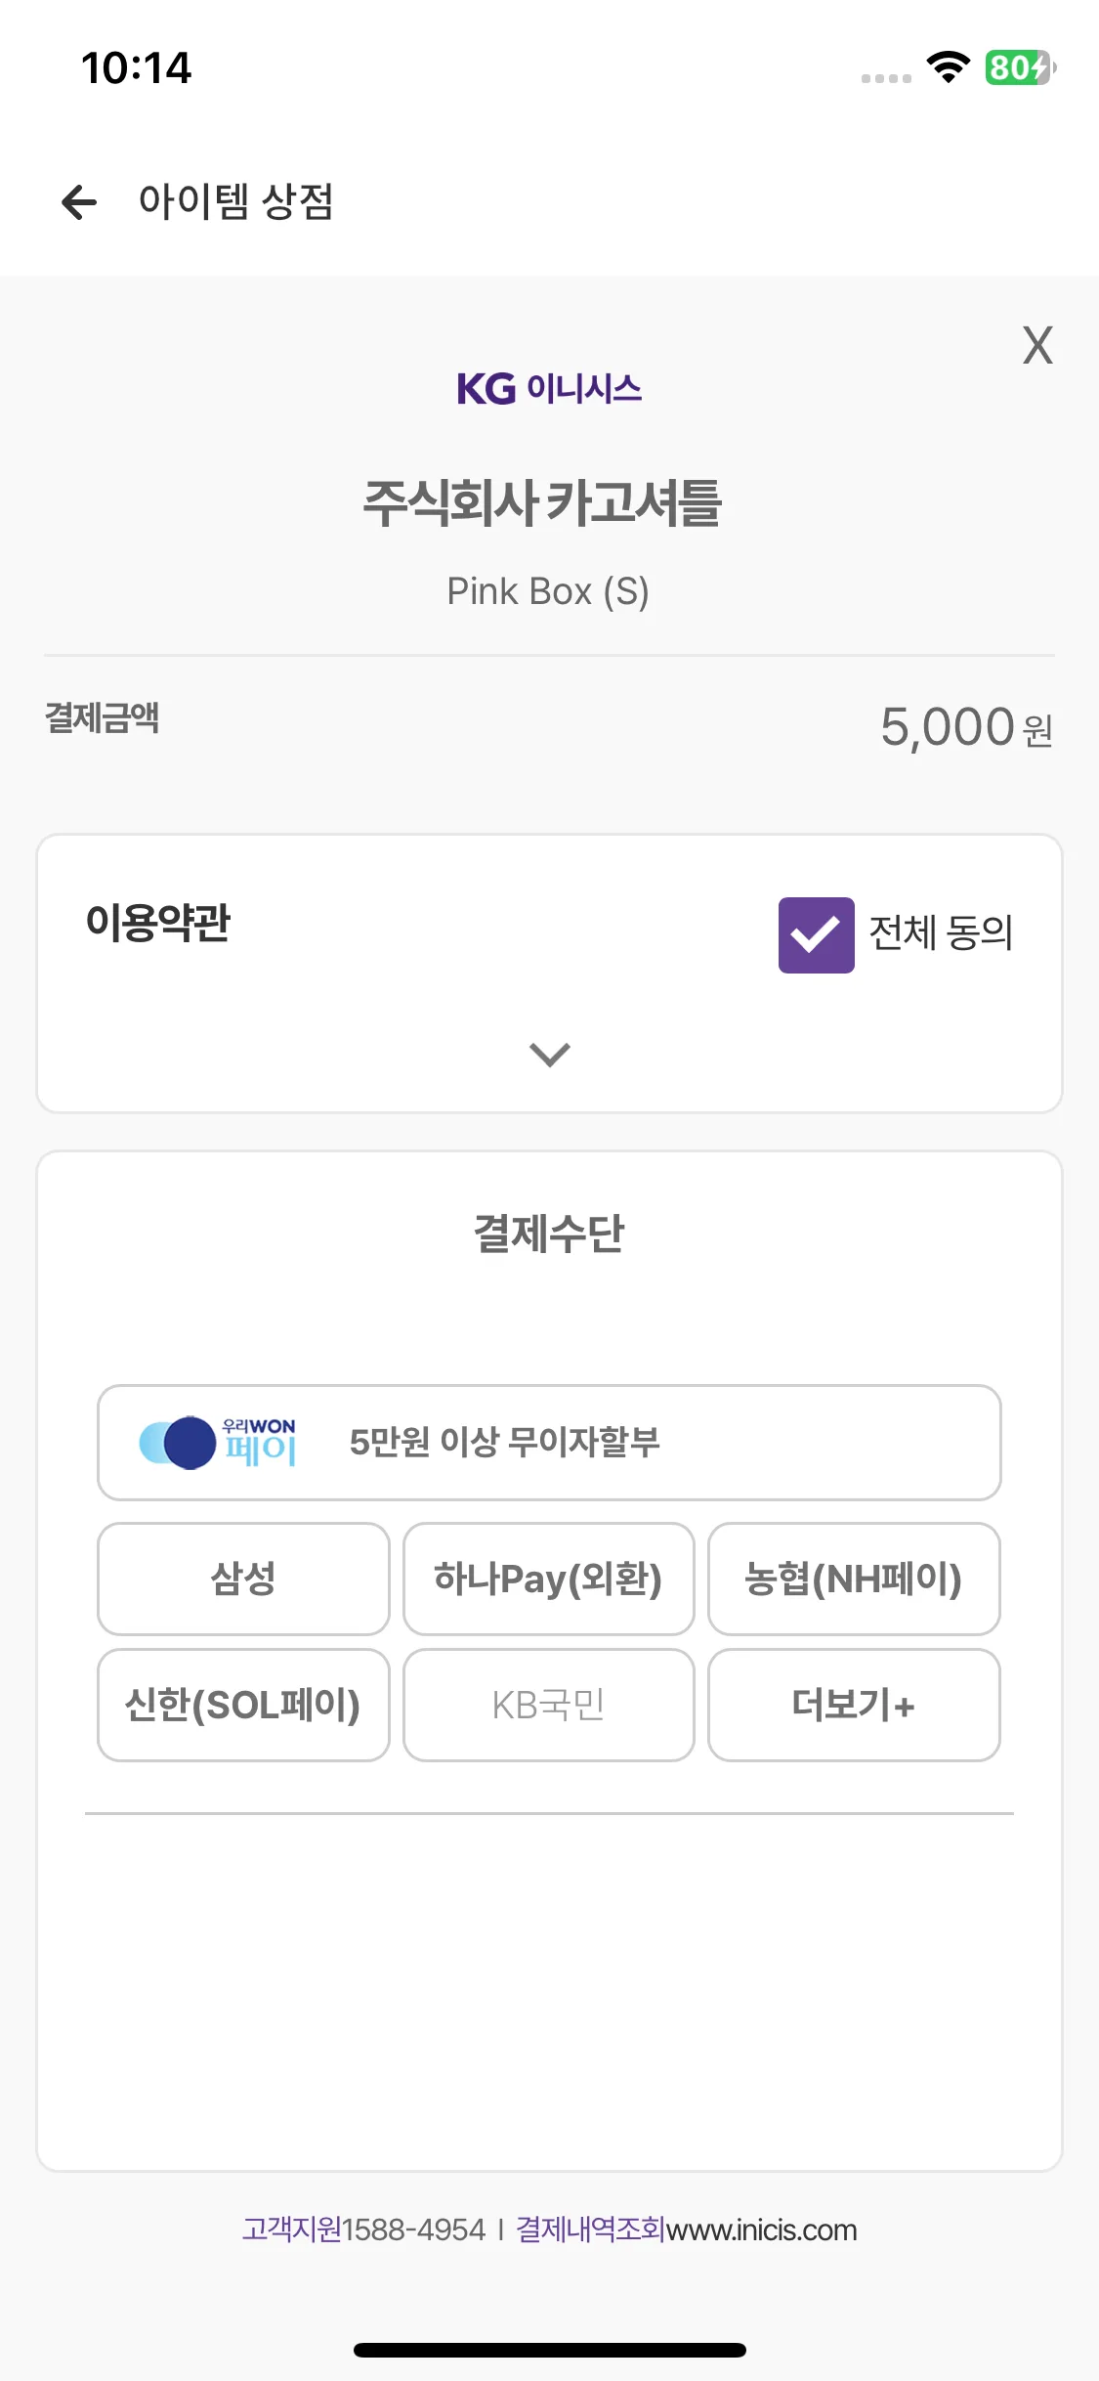The width and height of the screenshot is (1099, 2381).
Task: Open the 결제내역조회 payment history link
Action: 590,2229
